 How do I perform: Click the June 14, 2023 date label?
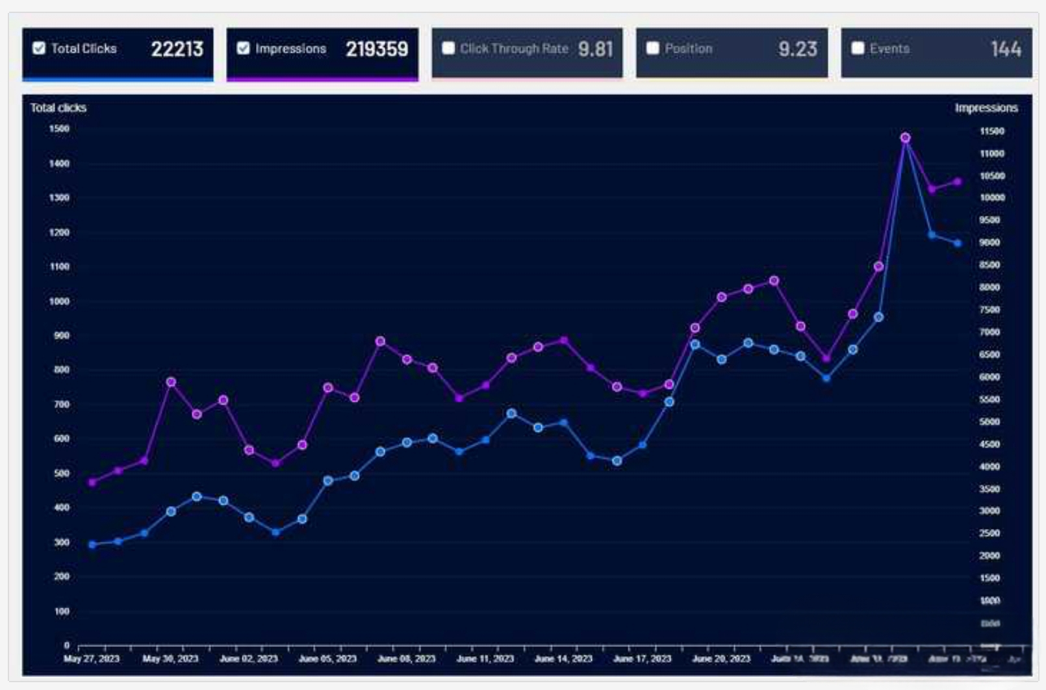tap(564, 659)
